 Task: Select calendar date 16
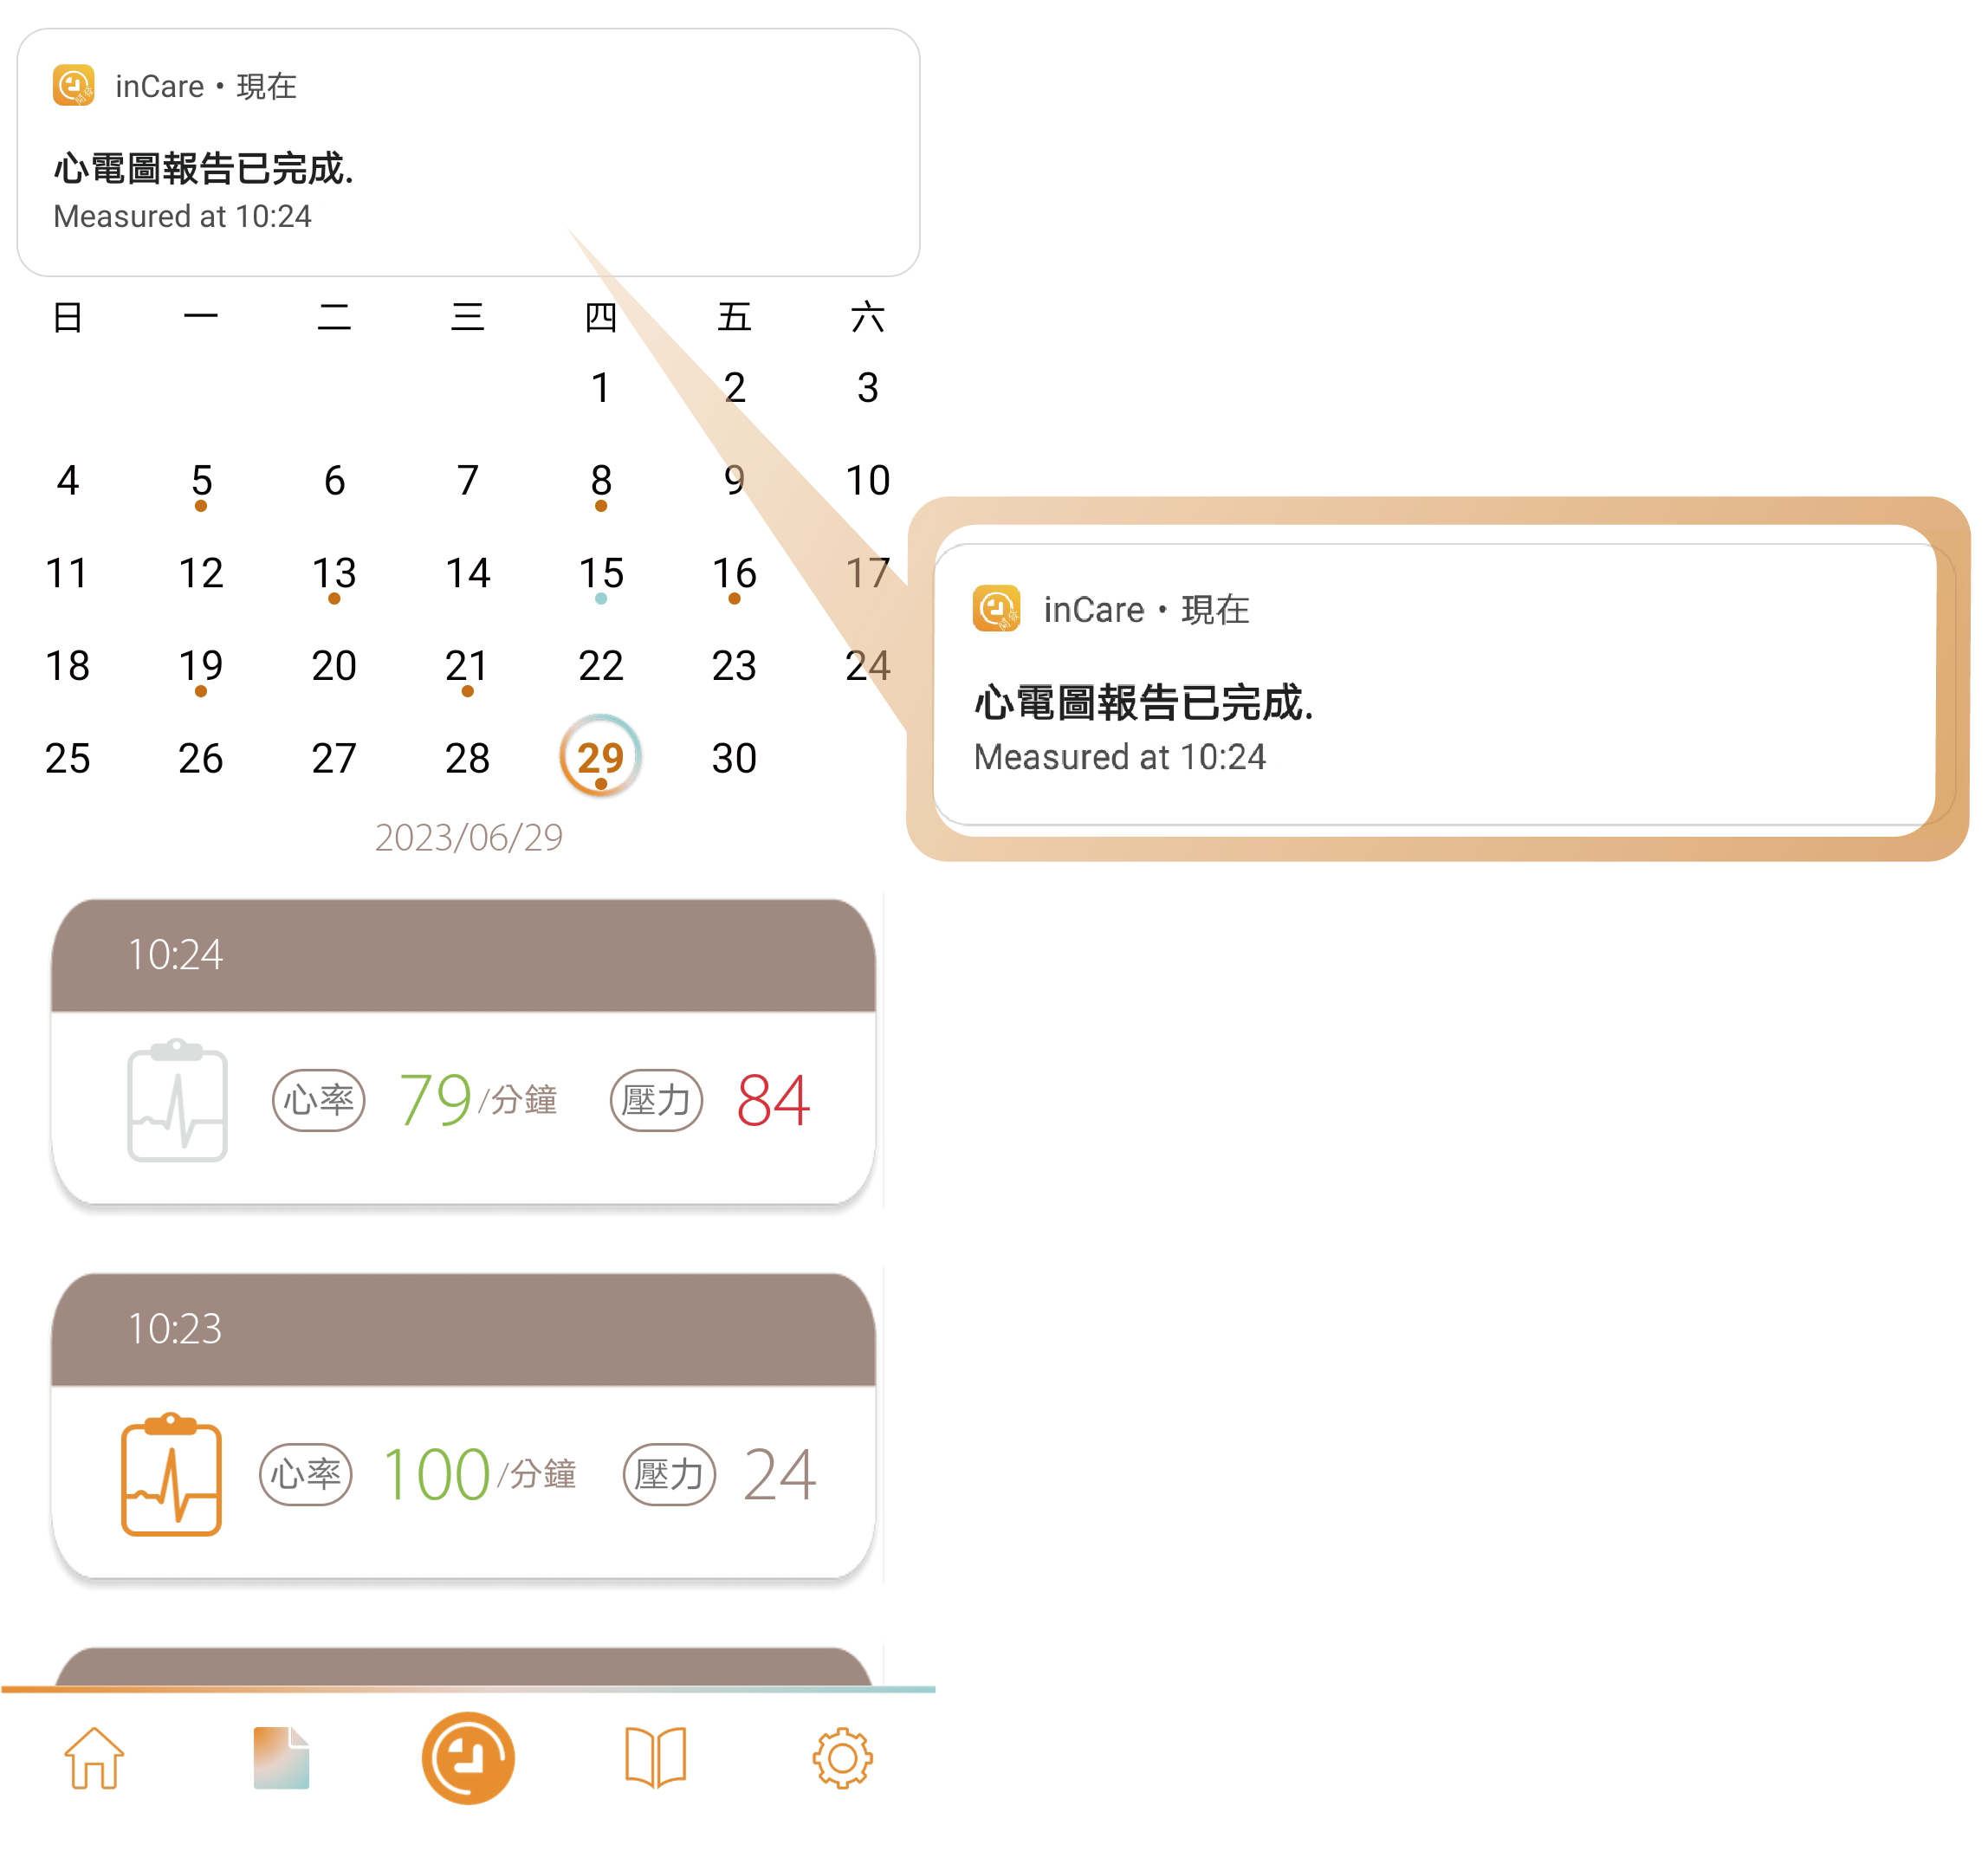734,575
